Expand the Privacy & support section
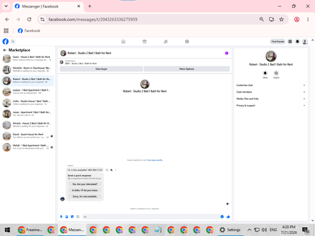The height and width of the screenshot is (236, 315). pos(271,106)
